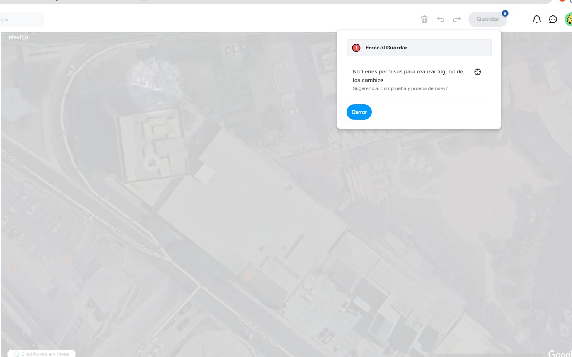Click the blue 6 pending changes badge

(x=505, y=14)
